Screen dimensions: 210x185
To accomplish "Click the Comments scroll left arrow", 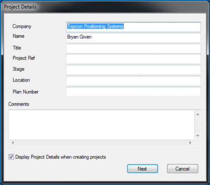I will [x=13, y=143].
